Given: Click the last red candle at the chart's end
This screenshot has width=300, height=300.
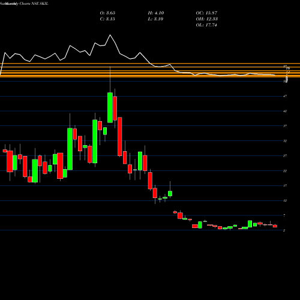Looking at the screenshot, I should [x=275, y=226].
